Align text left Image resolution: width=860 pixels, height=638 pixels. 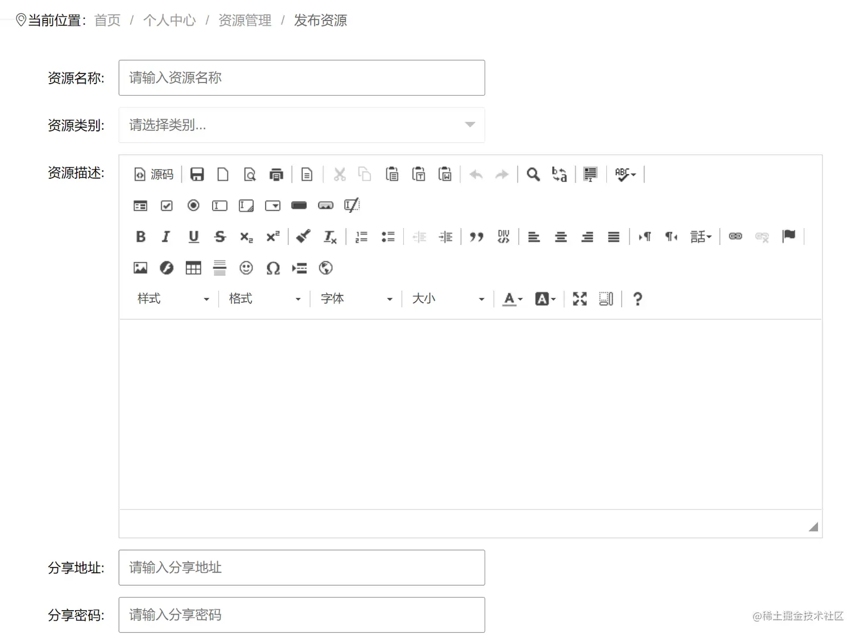tap(534, 237)
